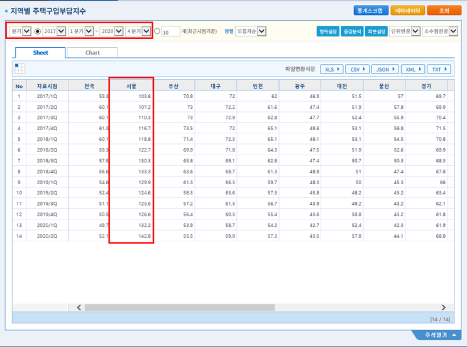Click the orange 조회 button

pos(444,11)
